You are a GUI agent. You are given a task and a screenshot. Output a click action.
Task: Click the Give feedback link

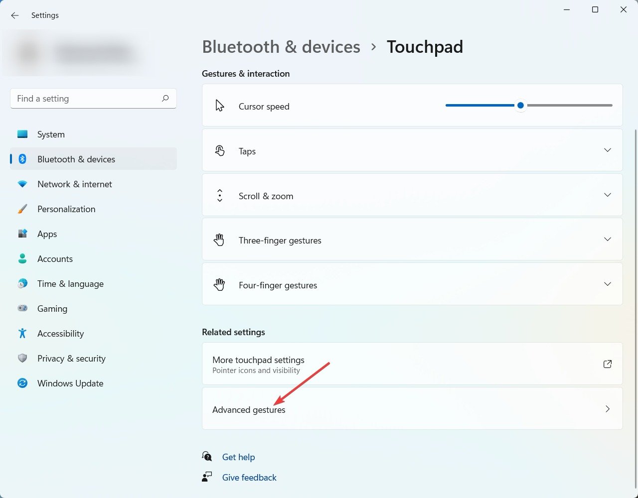[249, 478]
